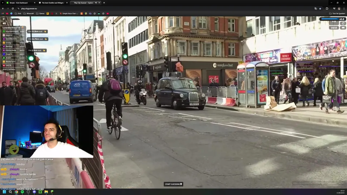Open the Minecraft bookmarks folder
The width and height of the screenshot is (347, 195).
[29, 14]
